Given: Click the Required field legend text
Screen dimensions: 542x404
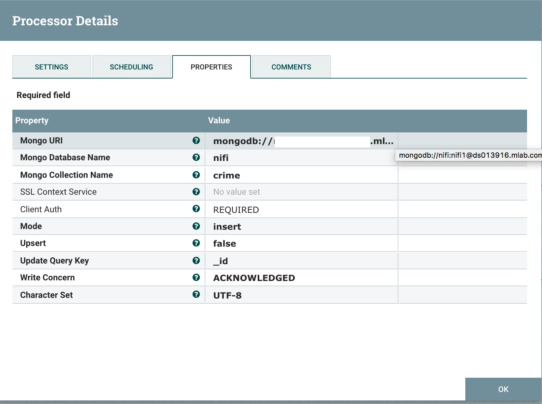Looking at the screenshot, I should [x=44, y=95].
